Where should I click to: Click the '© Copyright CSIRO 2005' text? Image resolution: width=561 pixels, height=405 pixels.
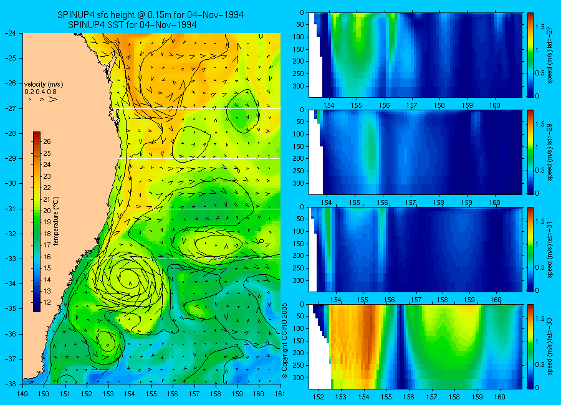coord(284,341)
